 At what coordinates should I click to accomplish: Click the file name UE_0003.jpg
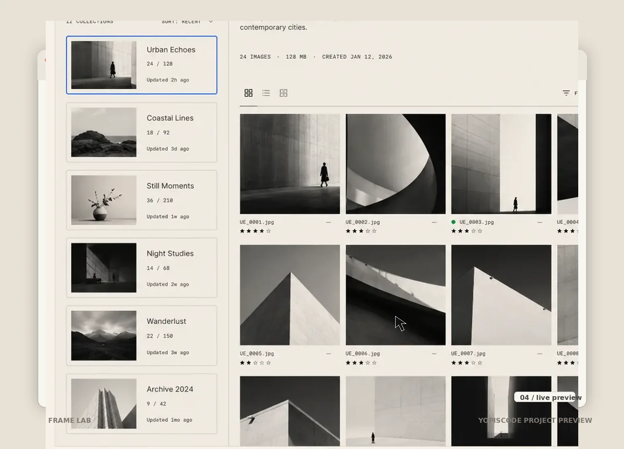tap(477, 222)
